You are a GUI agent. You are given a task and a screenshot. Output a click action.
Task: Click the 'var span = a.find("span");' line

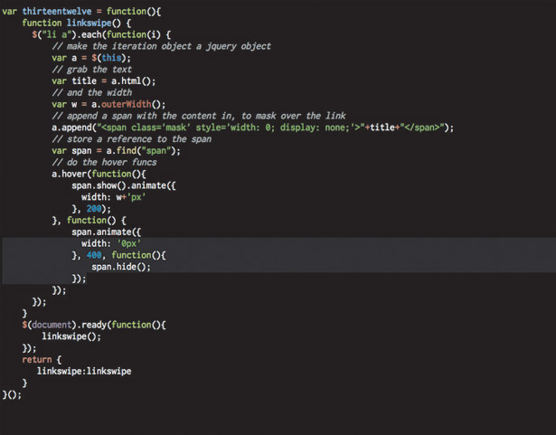click(x=116, y=151)
